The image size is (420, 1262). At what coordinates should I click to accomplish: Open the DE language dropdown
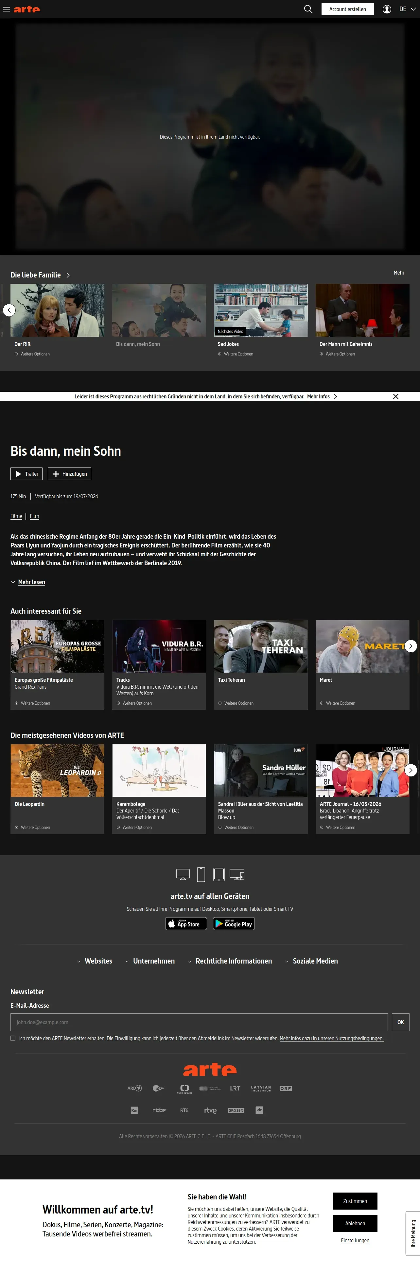click(x=407, y=9)
